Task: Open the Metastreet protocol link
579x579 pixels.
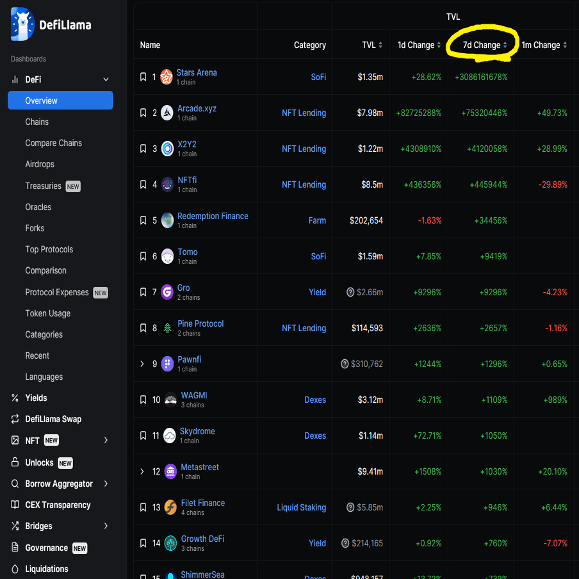Action: (x=200, y=467)
